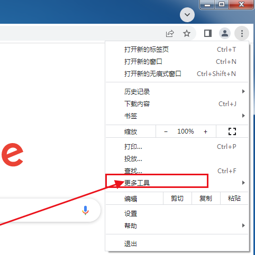
Task: Select 打开新的标签页 menu item
Action: click(x=177, y=50)
